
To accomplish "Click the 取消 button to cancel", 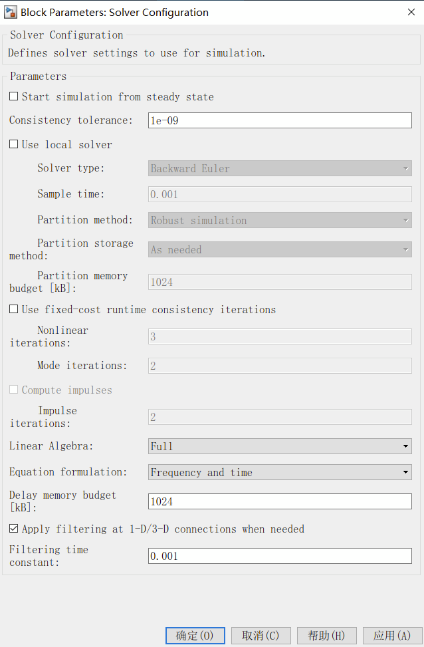I will (x=261, y=635).
